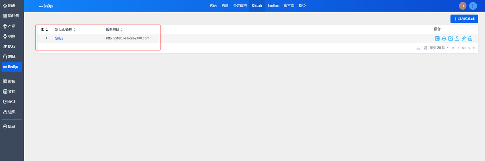Open 项目集 in the sidebar
Screen dimensions: 485x161
12,16
